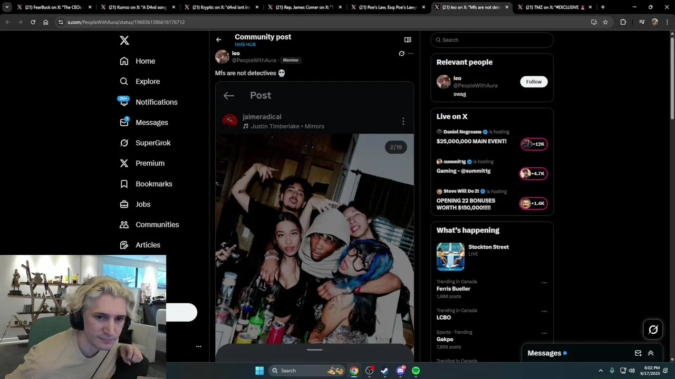Click the +1.4K listeners badge
The height and width of the screenshot is (379, 675).
tap(534, 203)
